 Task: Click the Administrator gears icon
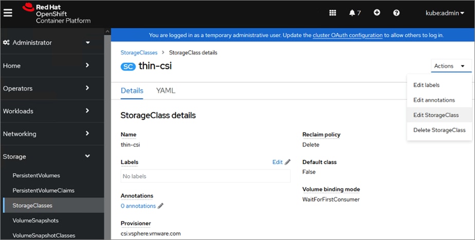click(6, 43)
